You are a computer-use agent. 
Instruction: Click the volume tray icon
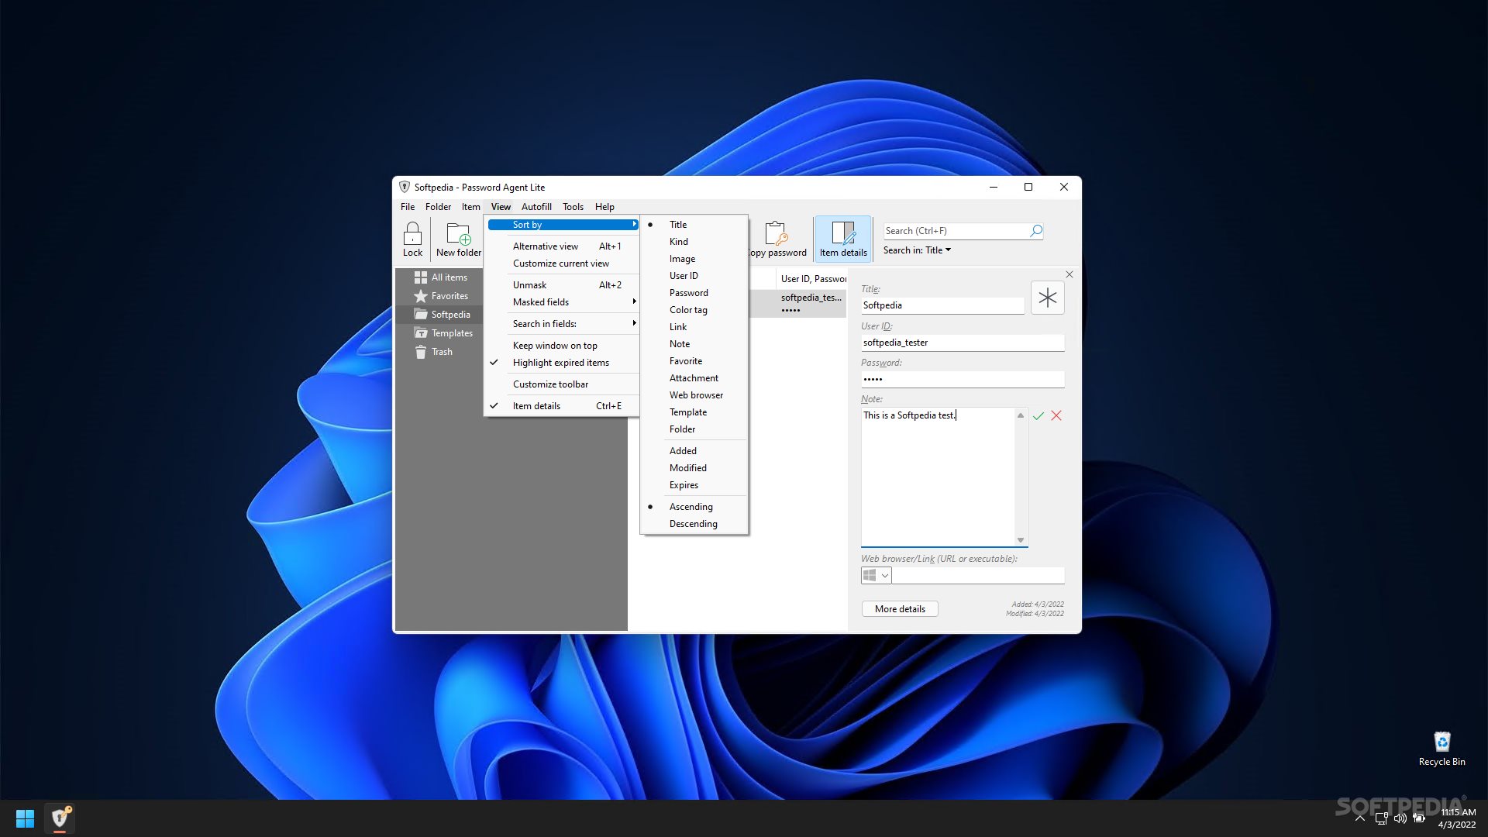click(1400, 818)
